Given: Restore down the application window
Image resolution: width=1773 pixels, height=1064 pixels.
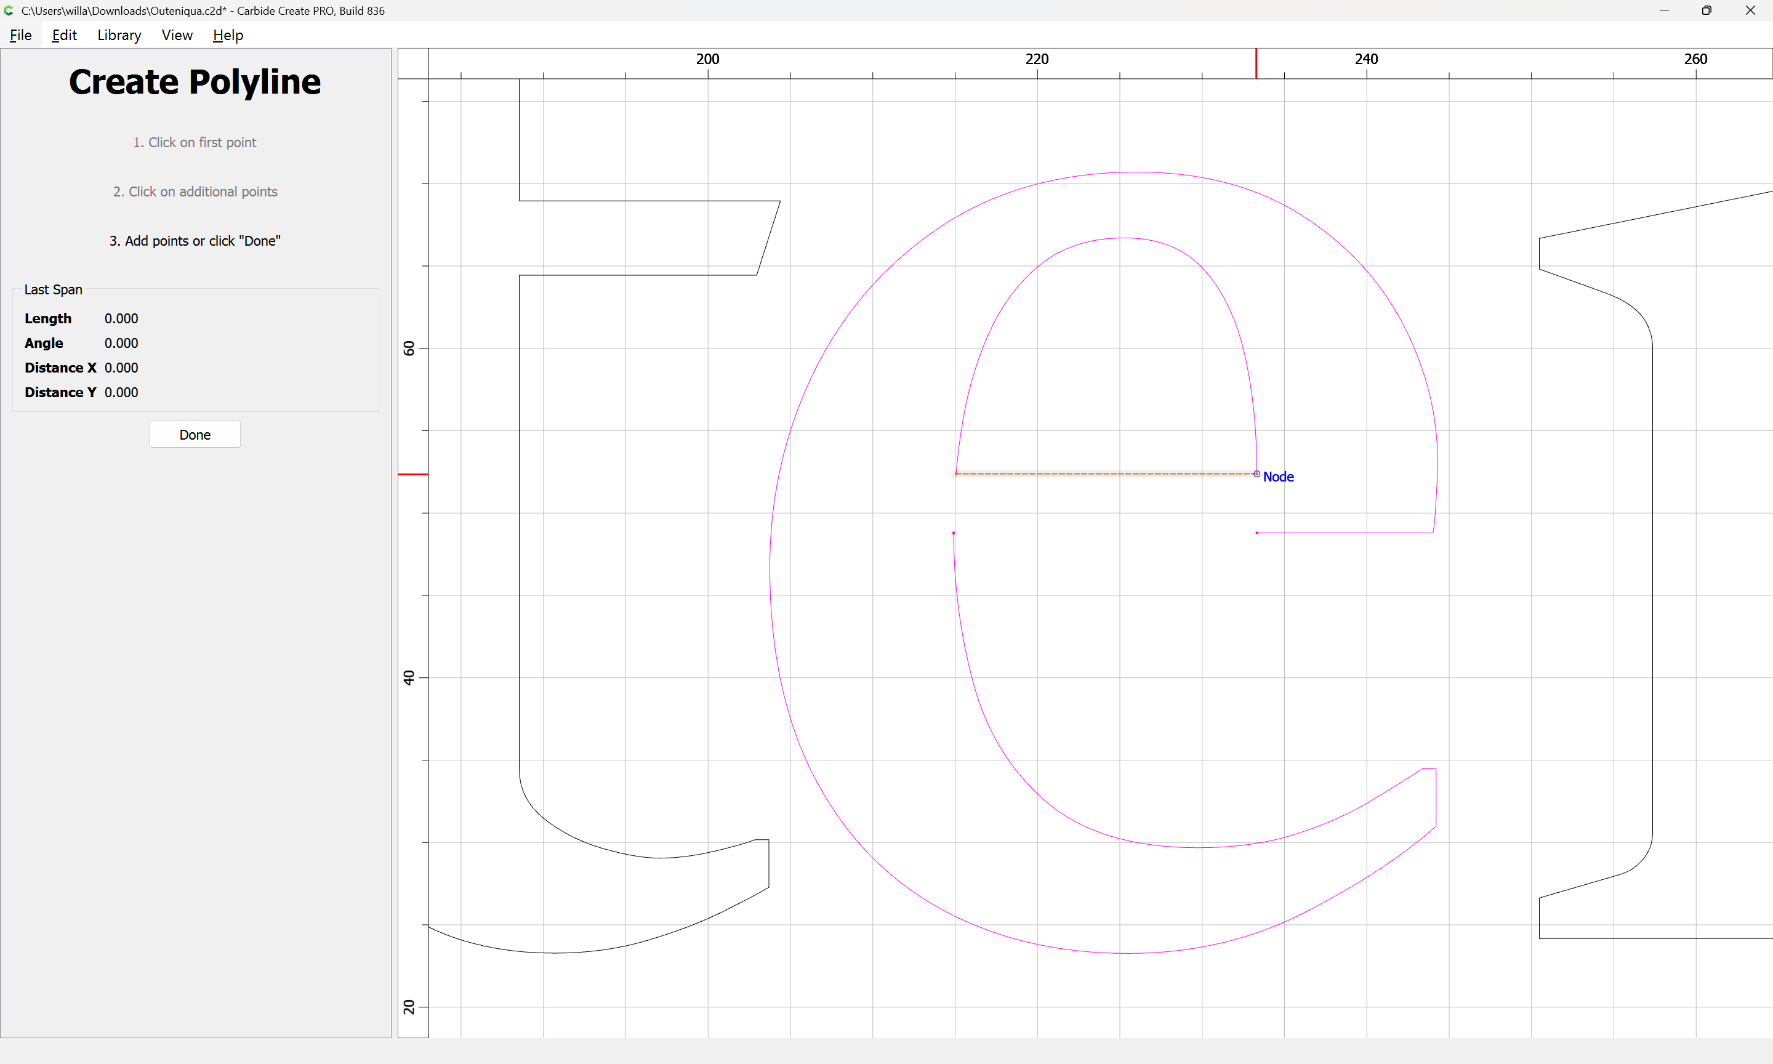Looking at the screenshot, I should pyautogui.click(x=1707, y=10).
